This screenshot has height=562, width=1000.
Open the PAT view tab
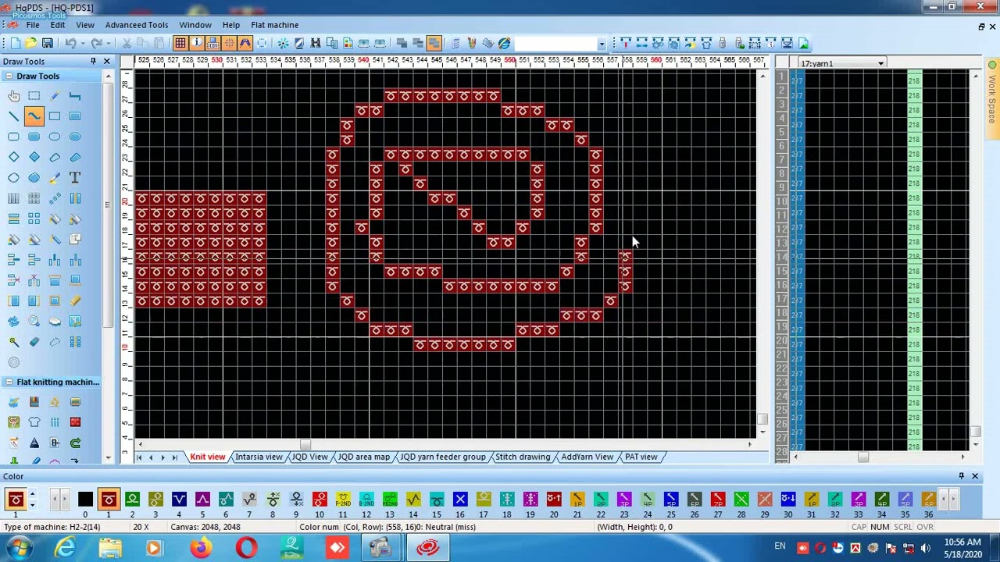coord(641,457)
